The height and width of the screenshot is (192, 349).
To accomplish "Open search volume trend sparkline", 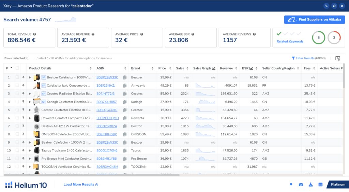I will tap(66, 20).
